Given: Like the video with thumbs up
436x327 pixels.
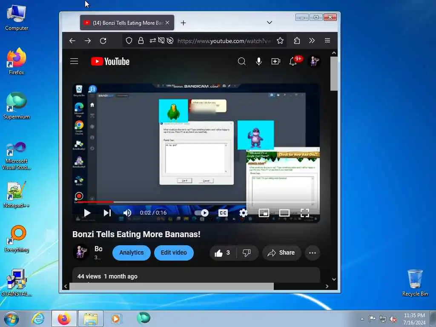Looking at the screenshot, I should click(222, 253).
